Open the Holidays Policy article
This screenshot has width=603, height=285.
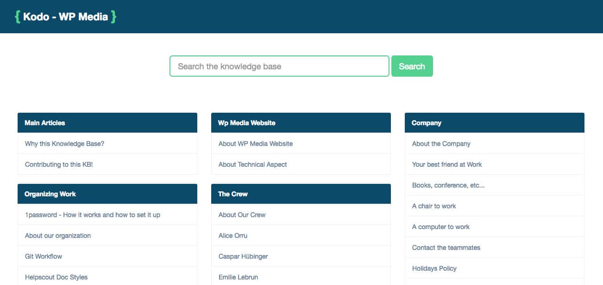(495, 268)
